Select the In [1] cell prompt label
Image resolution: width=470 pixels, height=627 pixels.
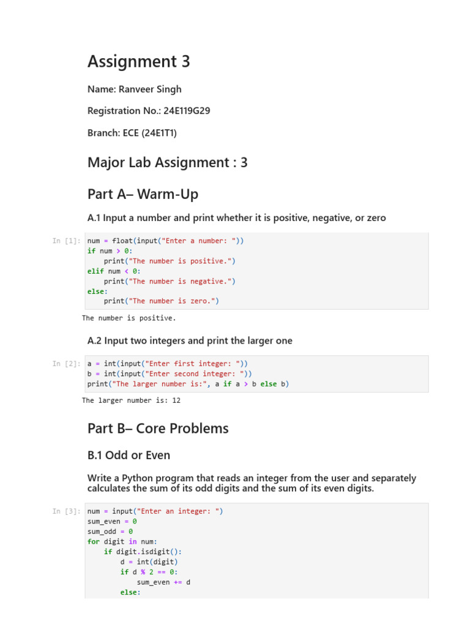click(x=66, y=241)
